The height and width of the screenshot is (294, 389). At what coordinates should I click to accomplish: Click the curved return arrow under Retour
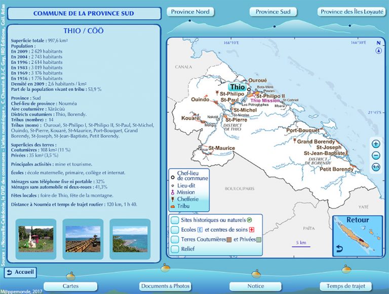pyautogui.click(x=339, y=248)
